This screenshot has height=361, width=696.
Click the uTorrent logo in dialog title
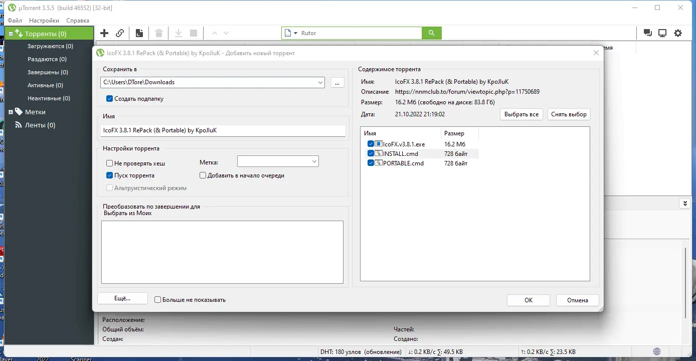100,53
